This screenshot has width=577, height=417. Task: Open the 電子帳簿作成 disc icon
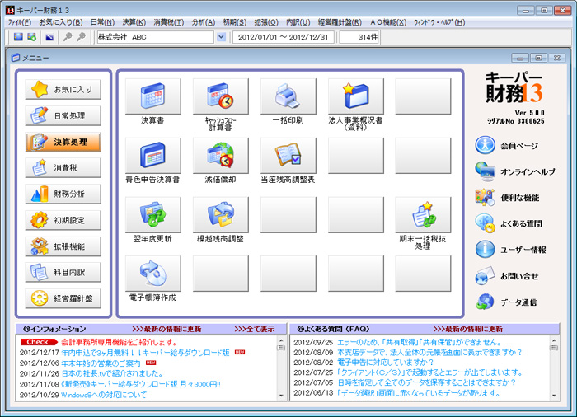click(x=152, y=274)
